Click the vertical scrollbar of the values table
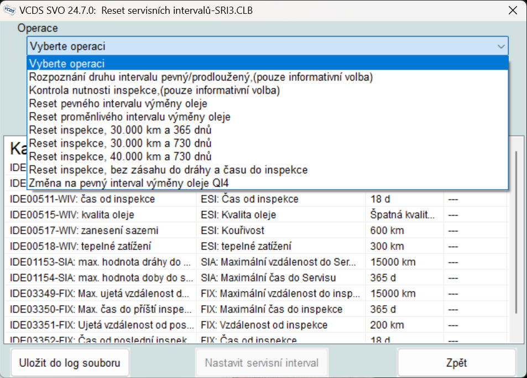 (516, 232)
